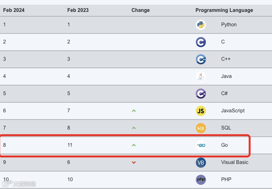
Task: Click the C++ logo icon
Action: coord(201,59)
